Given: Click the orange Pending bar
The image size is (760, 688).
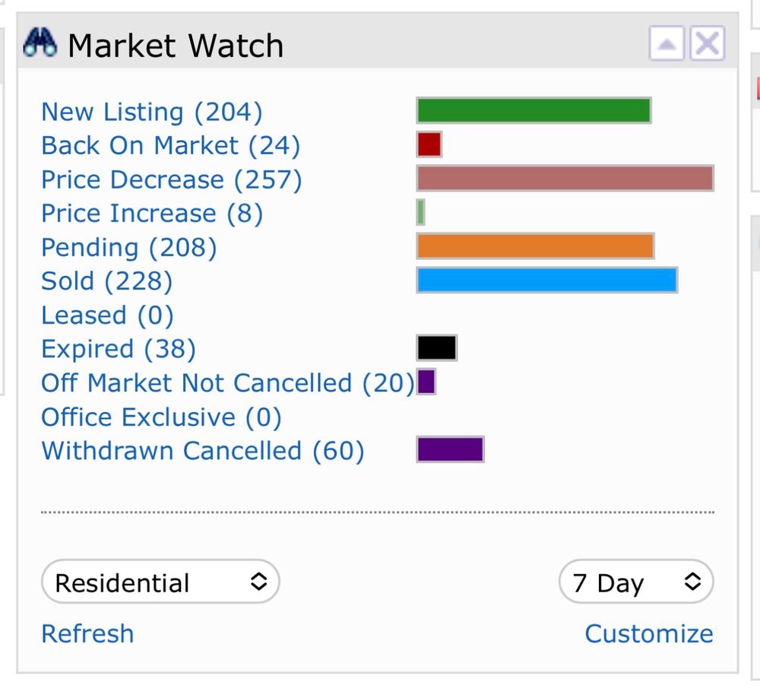Looking at the screenshot, I should 536,246.
